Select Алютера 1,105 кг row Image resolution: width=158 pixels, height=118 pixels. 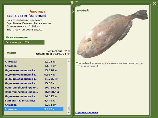34,62
